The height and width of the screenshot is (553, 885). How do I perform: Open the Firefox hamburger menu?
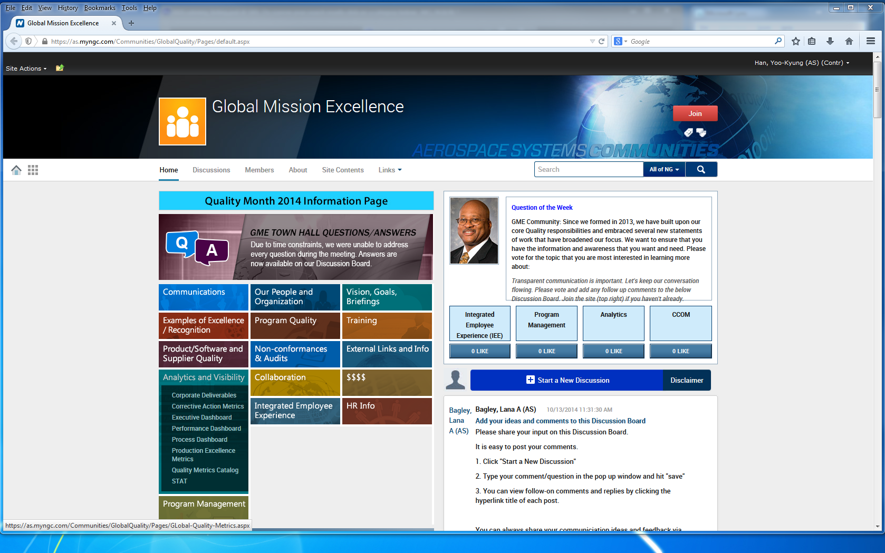[x=870, y=41]
